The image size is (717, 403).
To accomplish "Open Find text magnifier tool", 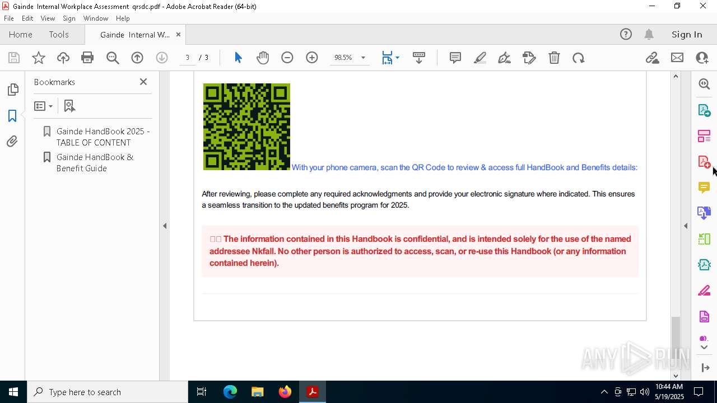I will [x=113, y=58].
